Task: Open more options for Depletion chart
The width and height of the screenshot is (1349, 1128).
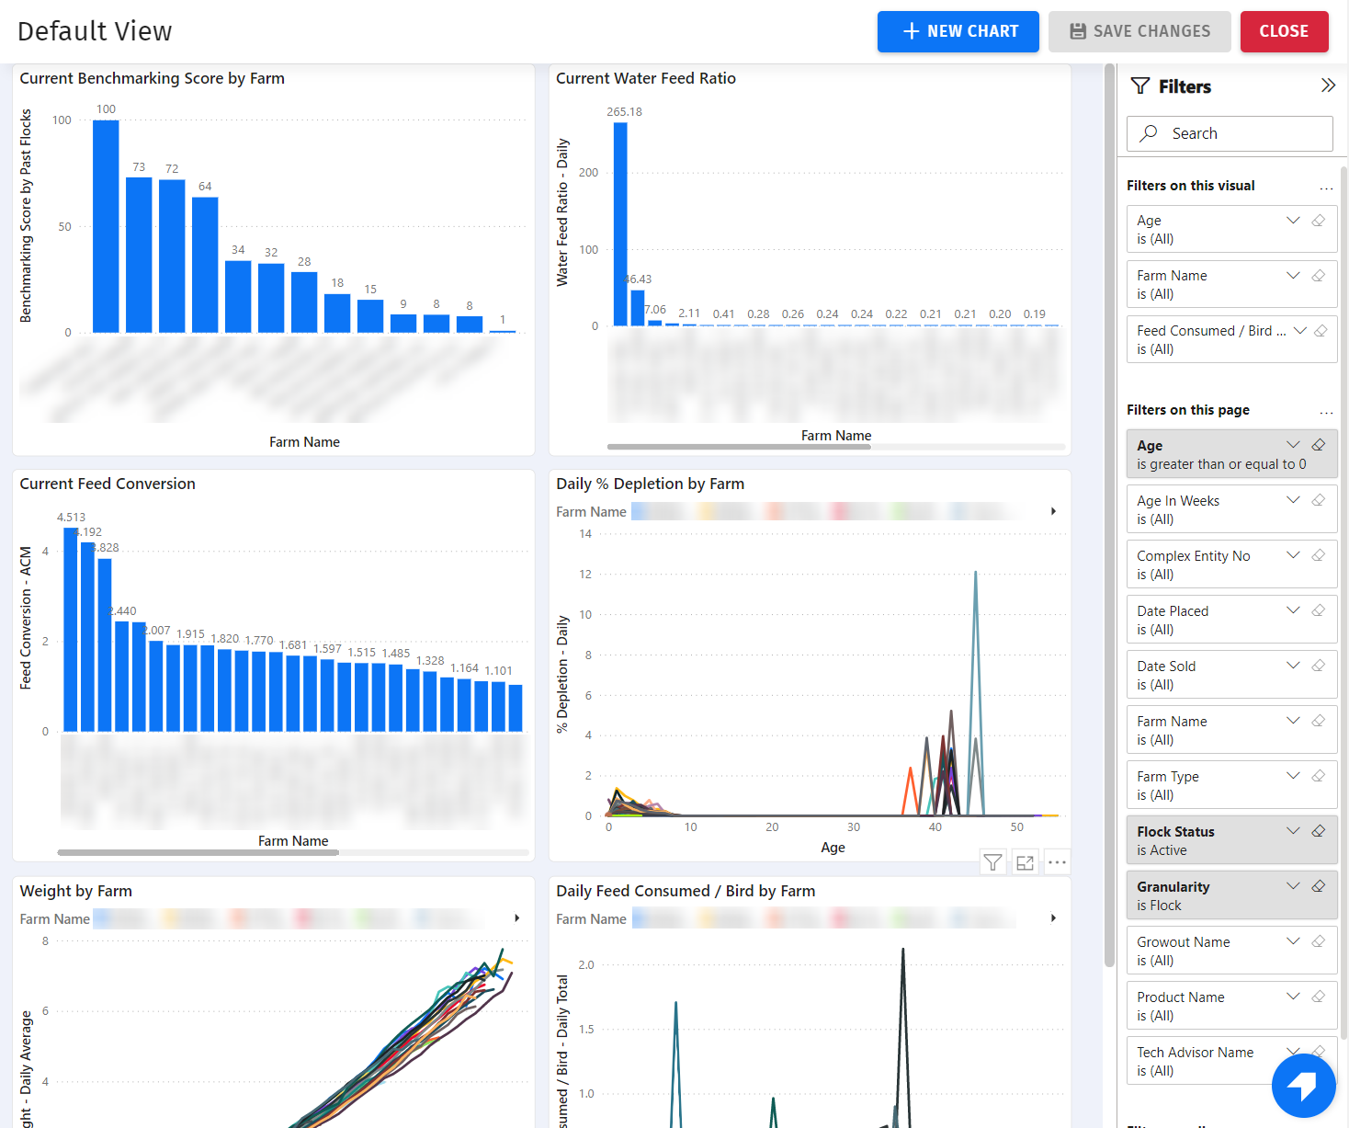Action: [x=1057, y=862]
